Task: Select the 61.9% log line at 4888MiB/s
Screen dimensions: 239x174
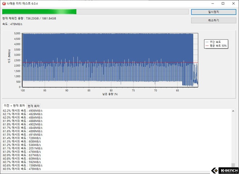Action: 22,121
